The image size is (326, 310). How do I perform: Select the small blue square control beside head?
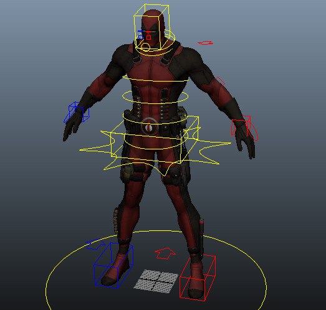tap(141, 37)
